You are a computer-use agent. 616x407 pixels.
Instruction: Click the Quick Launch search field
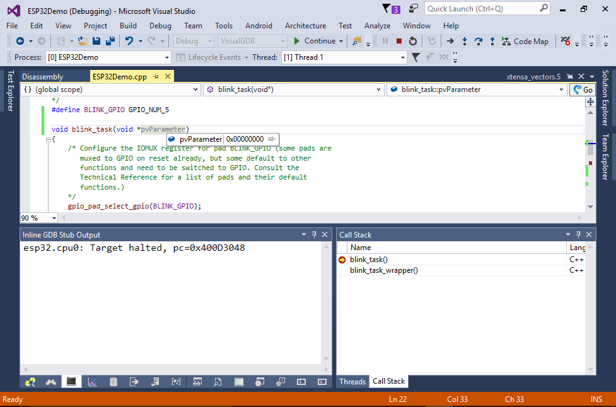pos(487,9)
